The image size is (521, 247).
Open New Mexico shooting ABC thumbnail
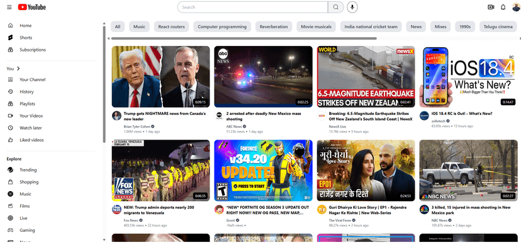(x=263, y=77)
